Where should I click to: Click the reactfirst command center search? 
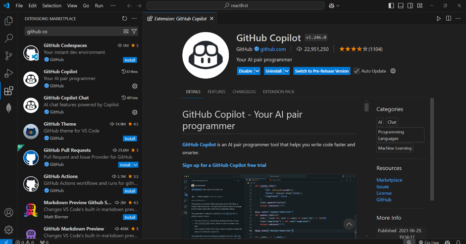(235, 5)
